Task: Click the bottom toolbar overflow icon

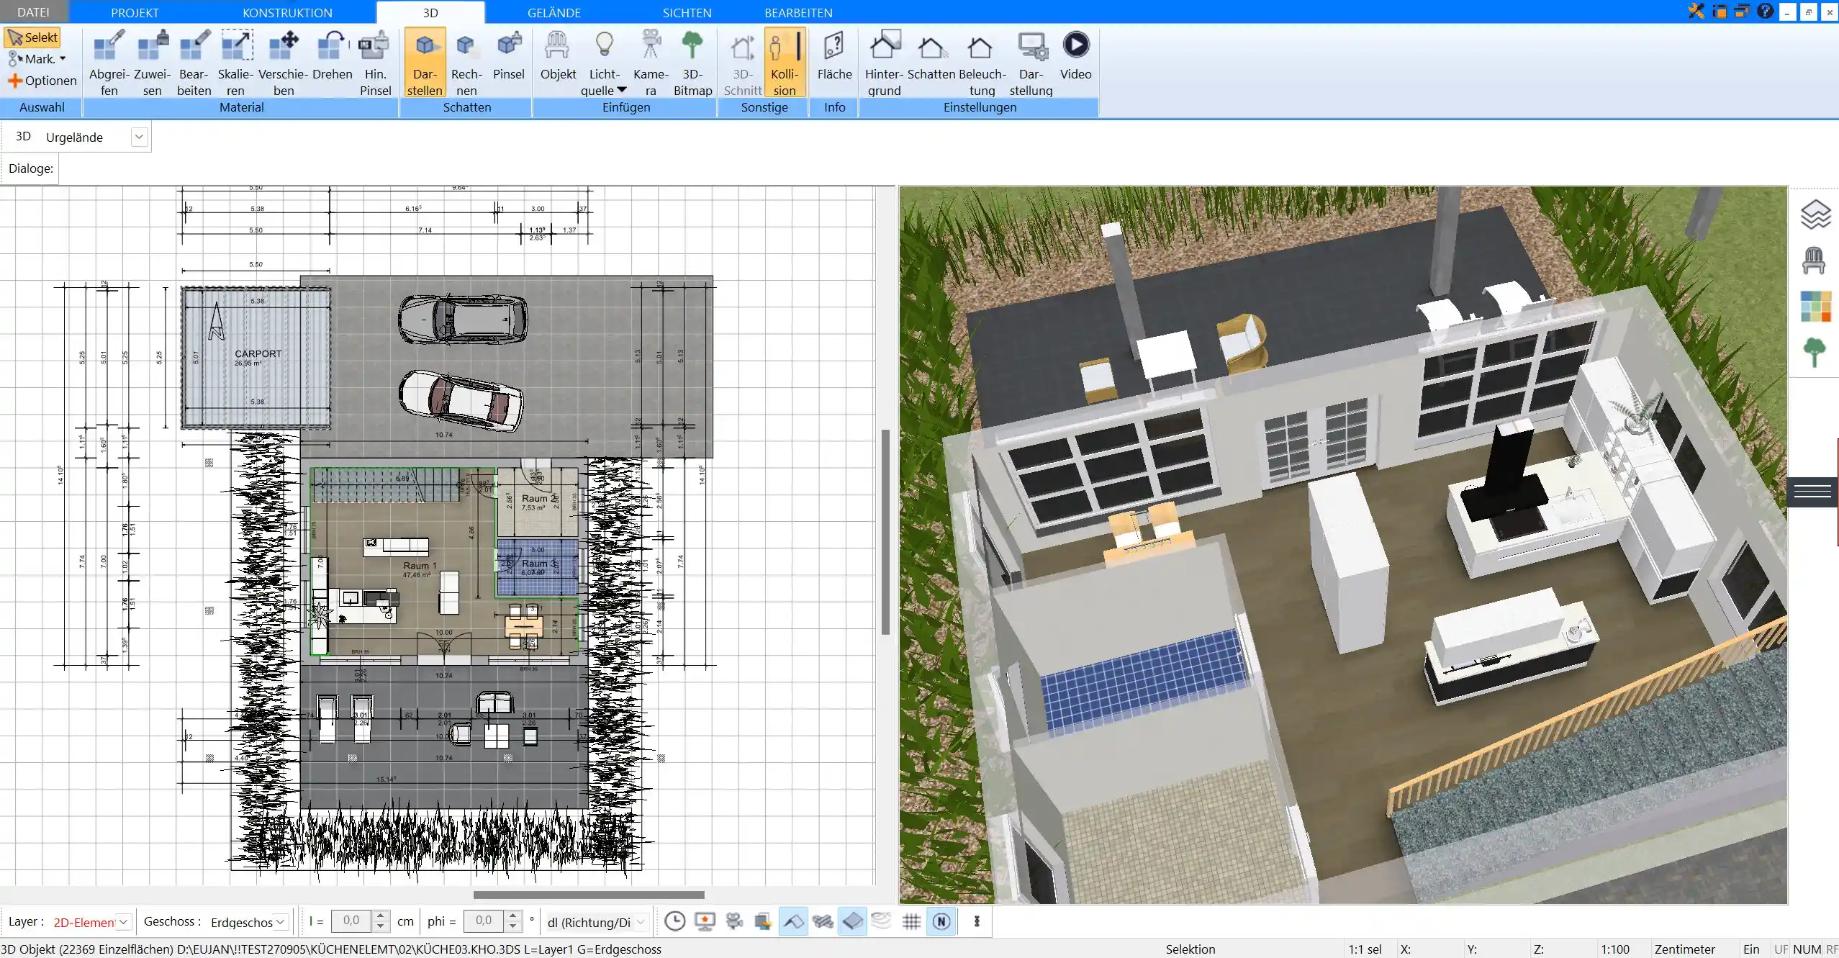Action: click(977, 921)
